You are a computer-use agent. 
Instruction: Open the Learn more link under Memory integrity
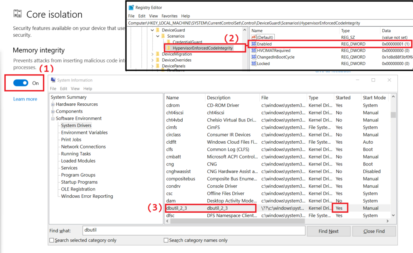25,99
